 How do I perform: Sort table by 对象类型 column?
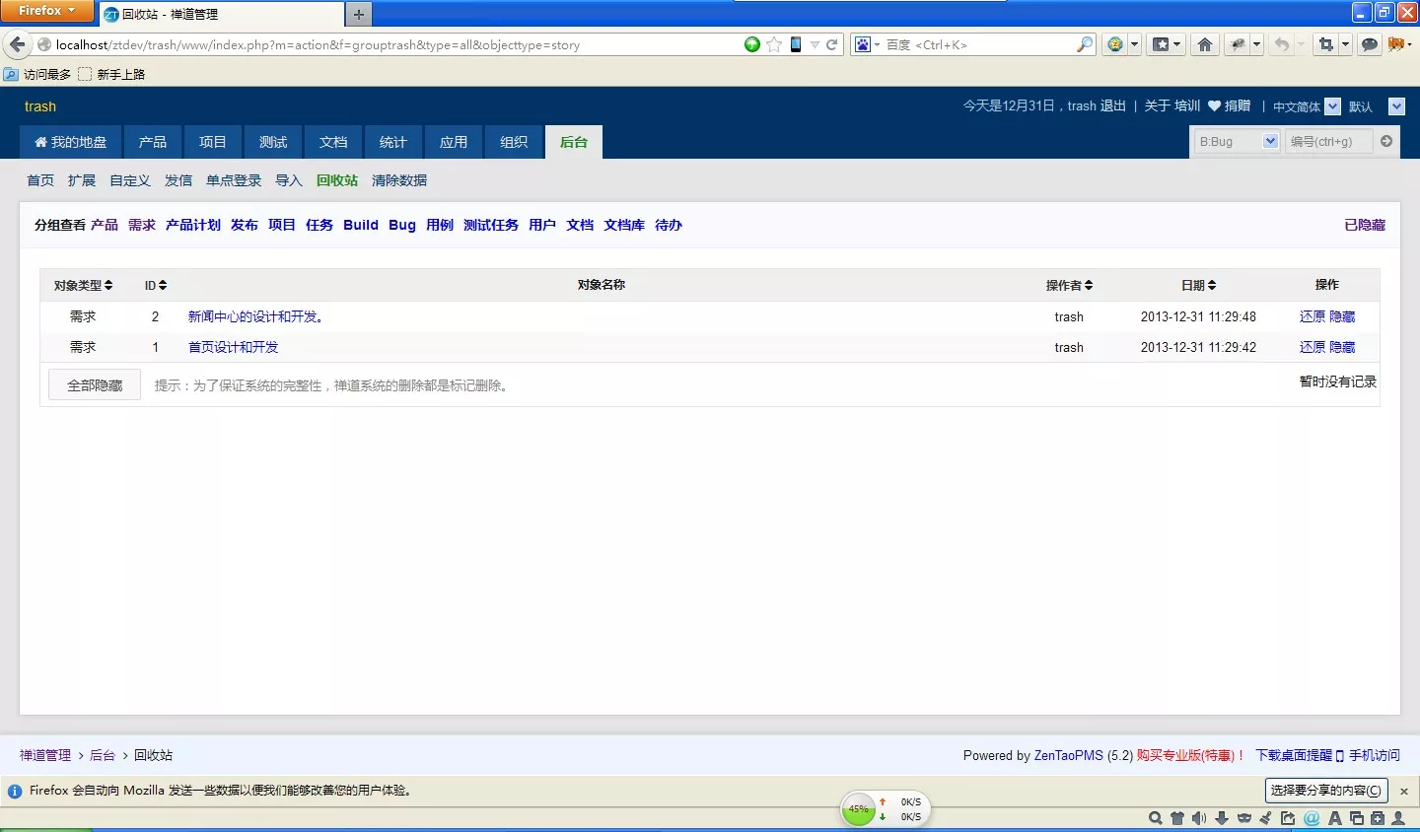pos(83,285)
